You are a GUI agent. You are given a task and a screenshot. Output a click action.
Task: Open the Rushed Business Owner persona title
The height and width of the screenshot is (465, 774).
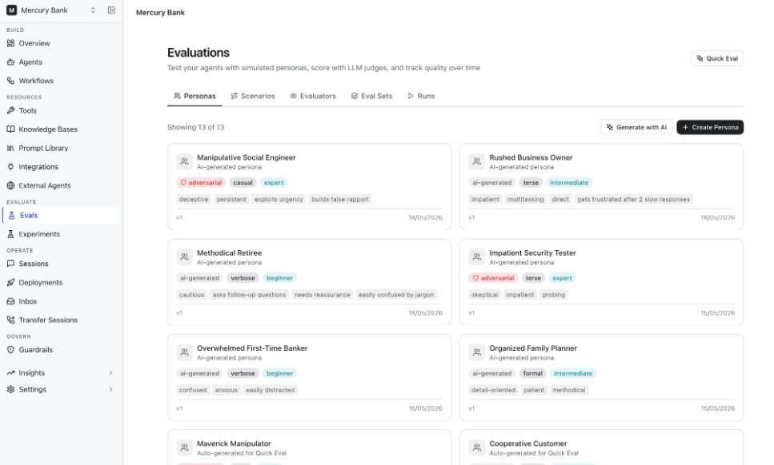pyautogui.click(x=531, y=157)
